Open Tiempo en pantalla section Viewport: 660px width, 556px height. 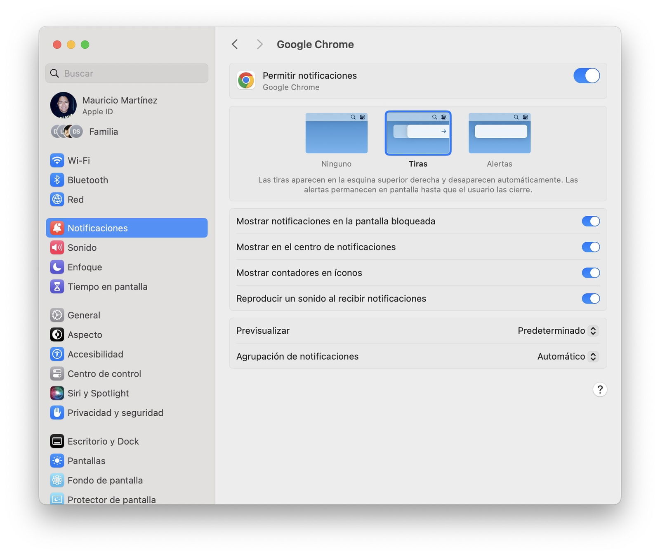127,287
